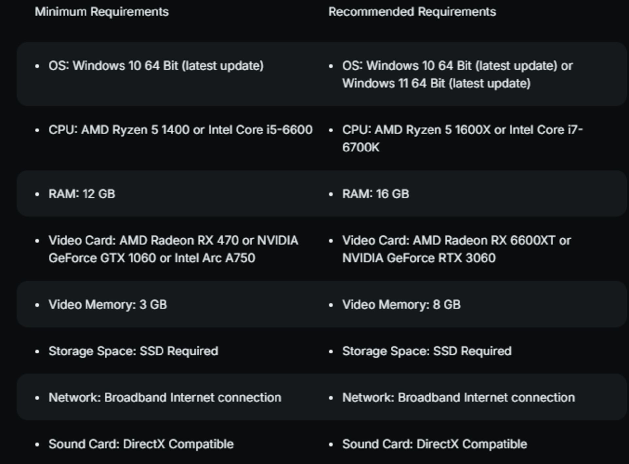Select the minimum OS Windows 10 line
The image size is (629, 464).
pos(156,66)
